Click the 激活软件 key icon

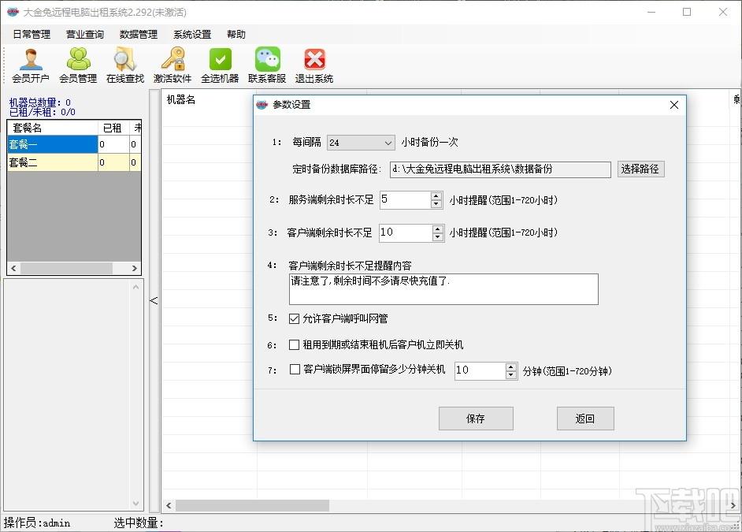pos(173,65)
